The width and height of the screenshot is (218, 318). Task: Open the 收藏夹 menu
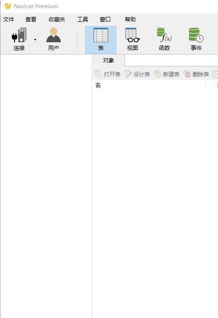click(57, 20)
